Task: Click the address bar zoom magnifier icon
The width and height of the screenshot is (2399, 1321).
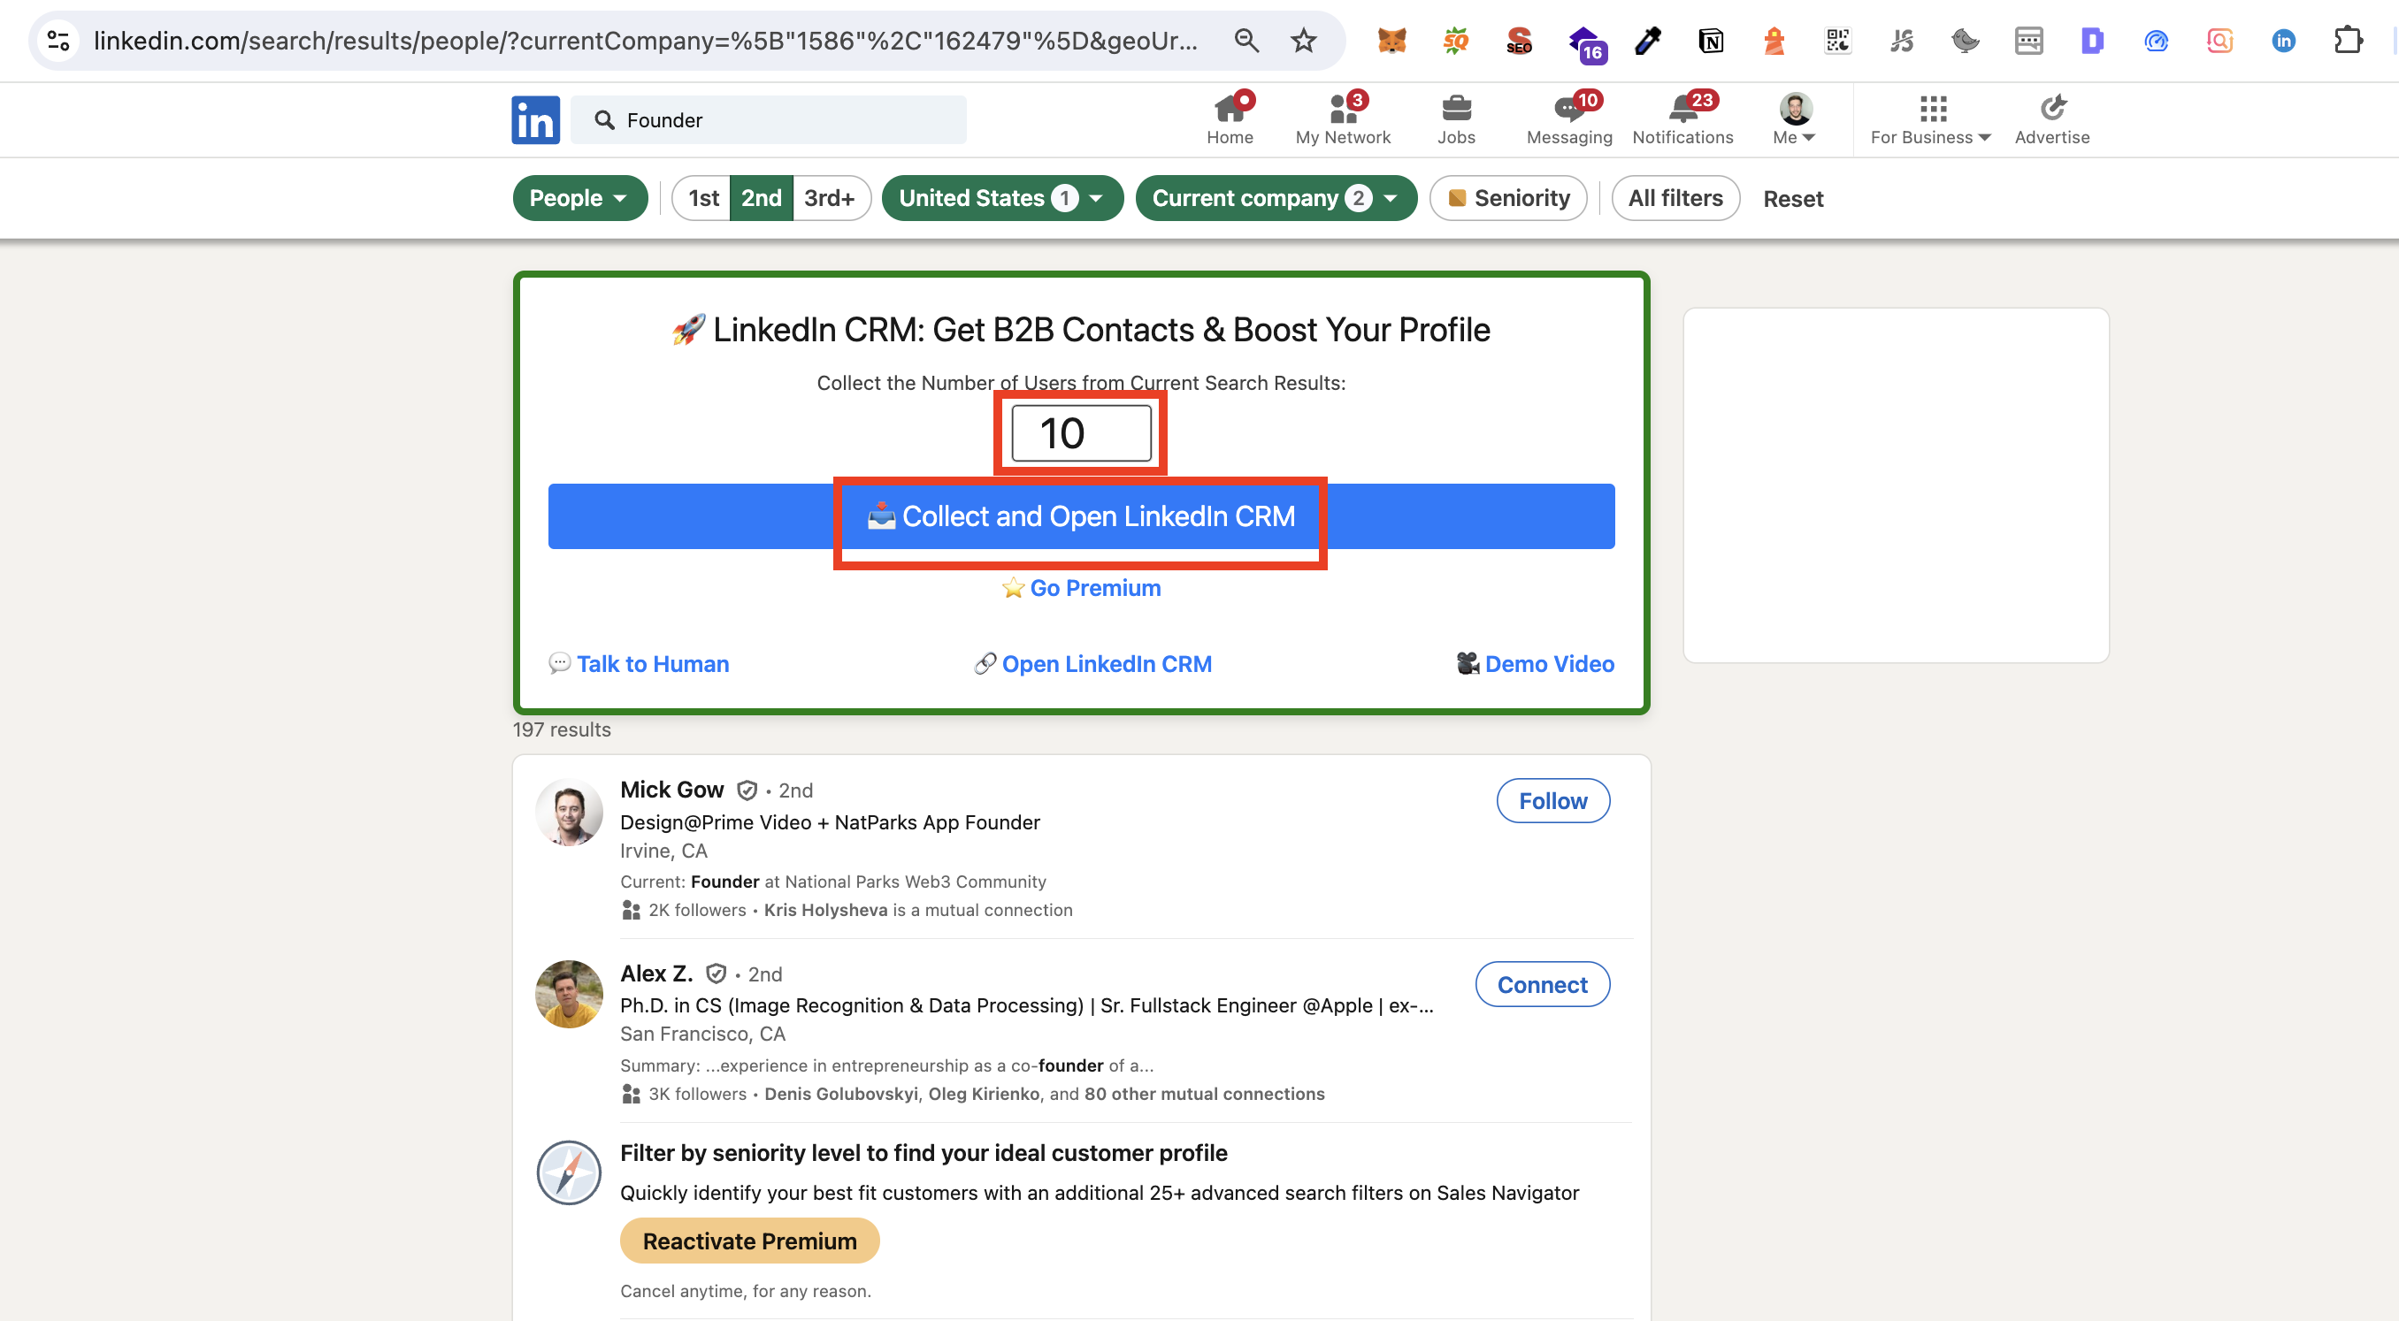Action: tap(1246, 40)
